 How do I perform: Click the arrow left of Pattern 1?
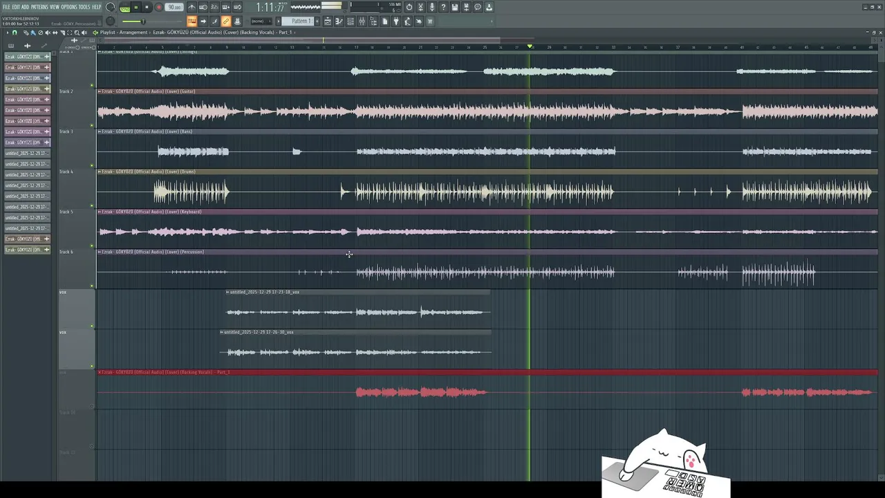click(279, 21)
